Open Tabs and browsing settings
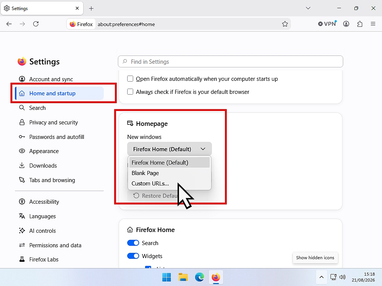The width and height of the screenshot is (382, 286). pyautogui.click(x=59, y=180)
